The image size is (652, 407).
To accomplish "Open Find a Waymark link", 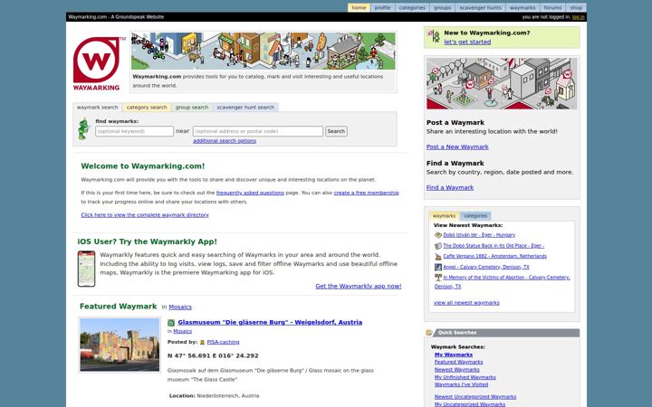I will pyautogui.click(x=450, y=188).
